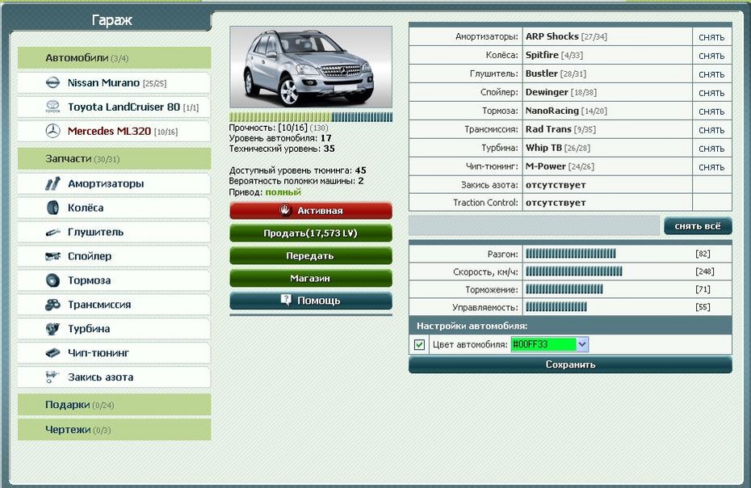The width and height of the screenshot is (751, 488).
Task: Click the turbine icon beside Турбина
Action: point(52,328)
